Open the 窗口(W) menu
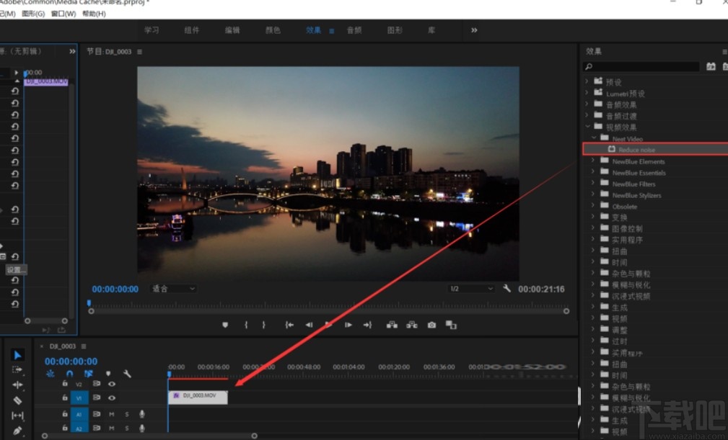The image size is (728, 440). coord(63,14)
